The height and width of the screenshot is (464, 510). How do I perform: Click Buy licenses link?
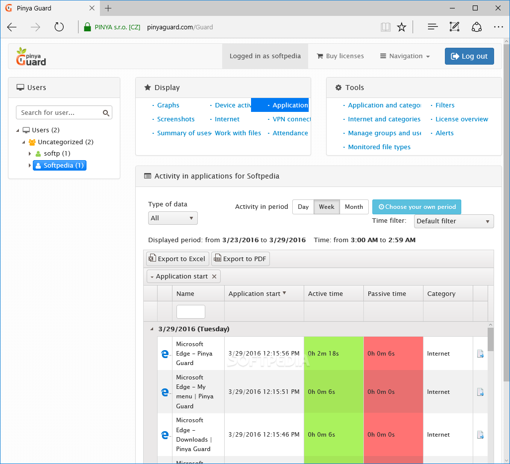pyautogui.click(x=340, y=56)
